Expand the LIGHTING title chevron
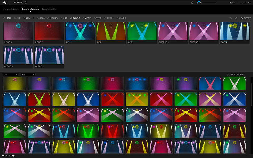The height and width of the screenshot is (158, 253). pyautogui.click(x=25, y=3)
